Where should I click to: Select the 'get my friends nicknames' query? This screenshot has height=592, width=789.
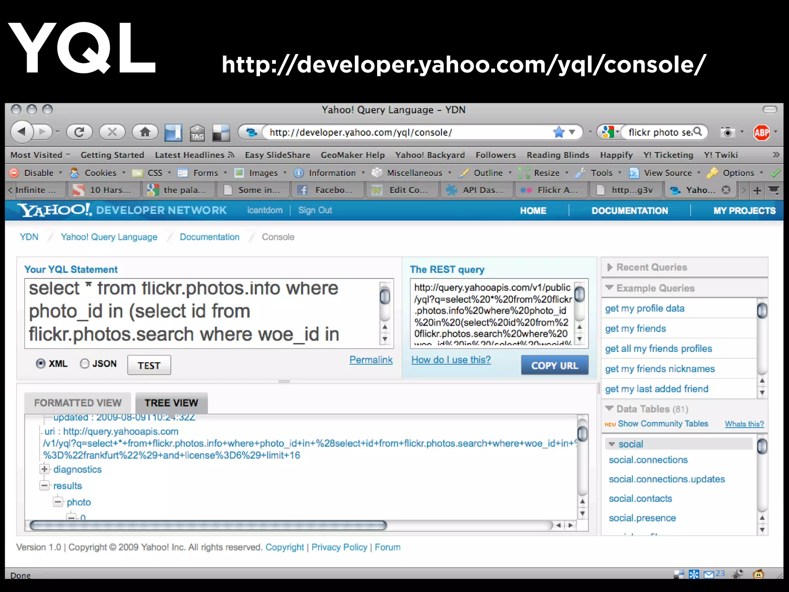pyautogui.click(x=660, y=369)
